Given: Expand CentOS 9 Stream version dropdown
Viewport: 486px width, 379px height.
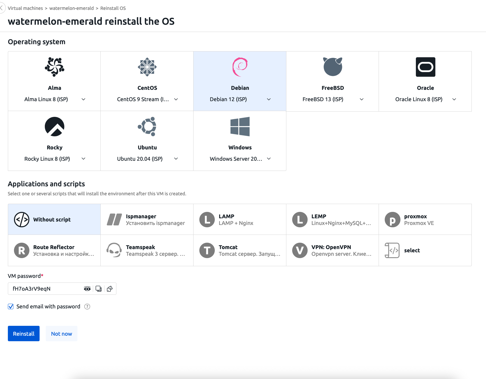Looking at the screenshot, I should 176,99.
